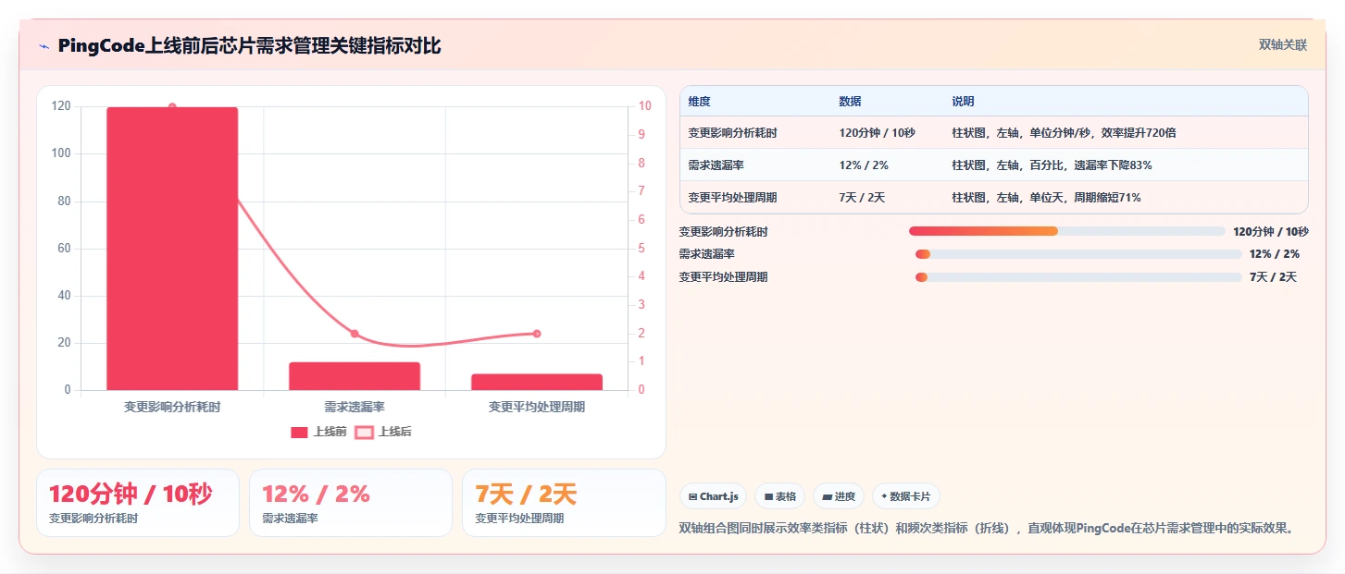1345x574 pixels.
Task: Click the tall 变更影响分析耗时 bar in chart
Action: [x=172, y=249]
